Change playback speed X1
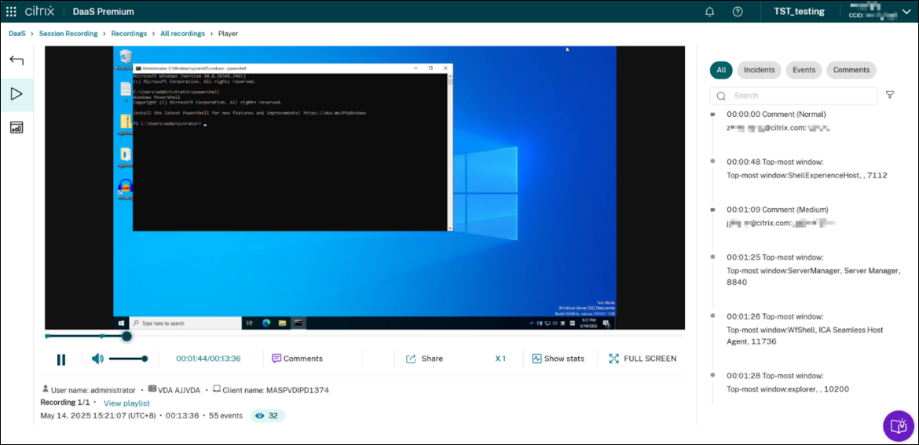The height and width of the screenshot is (445, 919). [x=500, y=359]
